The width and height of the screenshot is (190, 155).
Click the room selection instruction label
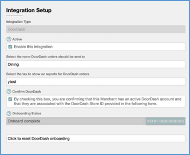point(45,57)
